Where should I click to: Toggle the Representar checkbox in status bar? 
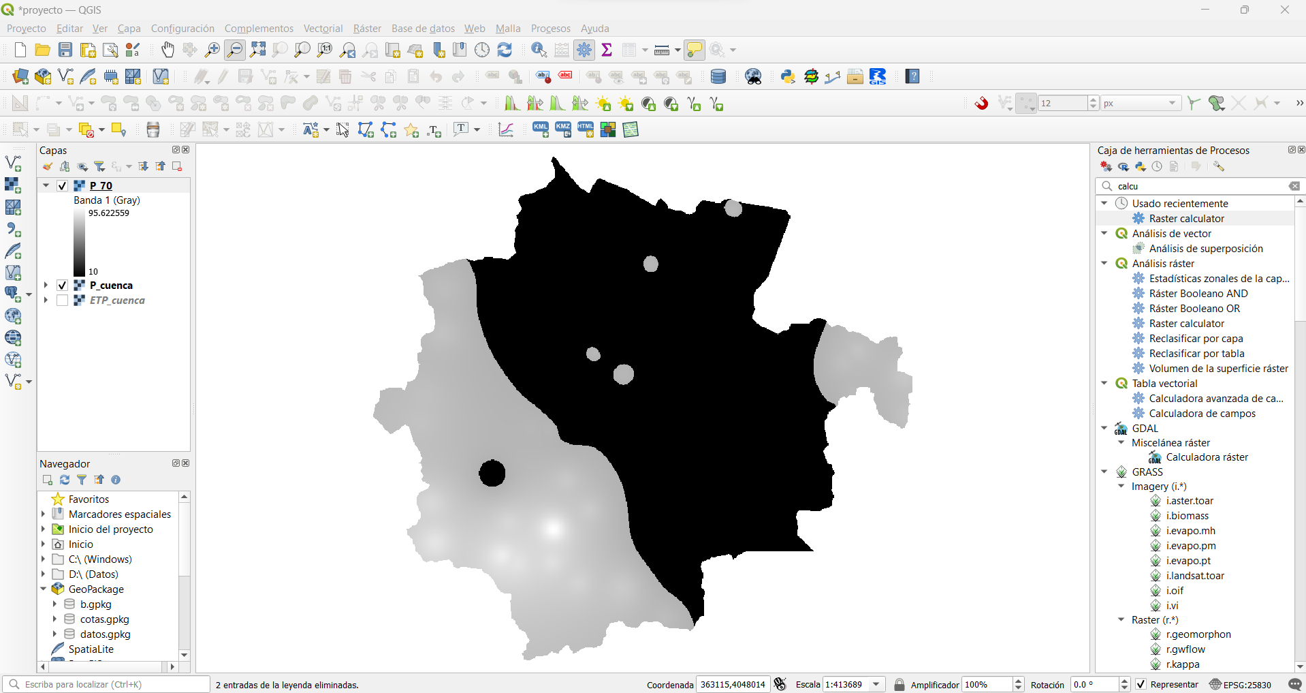[1140, 684]
